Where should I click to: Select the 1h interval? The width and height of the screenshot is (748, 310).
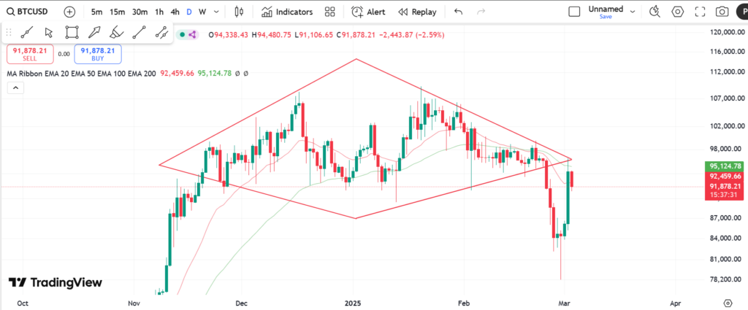(x=159, y=12)
